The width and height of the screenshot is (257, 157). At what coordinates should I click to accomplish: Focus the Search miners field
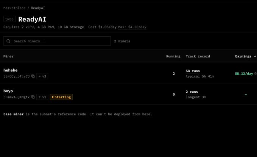click(57, 41)
